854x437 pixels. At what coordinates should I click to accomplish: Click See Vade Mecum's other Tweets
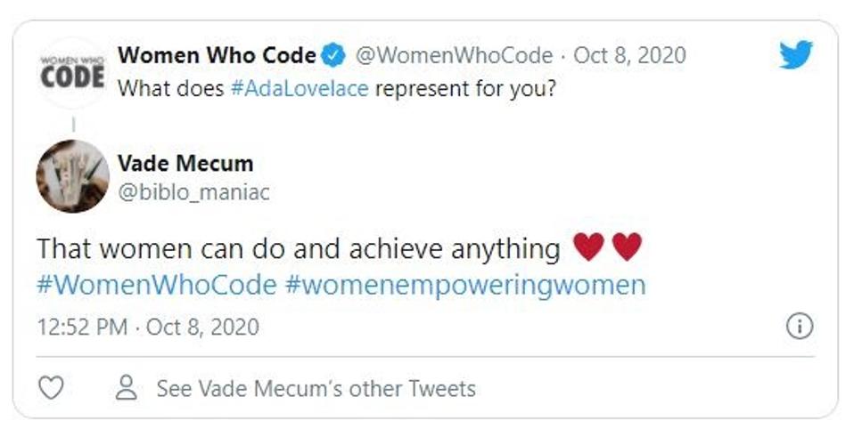pyautogui.click(x=316, y=388)
